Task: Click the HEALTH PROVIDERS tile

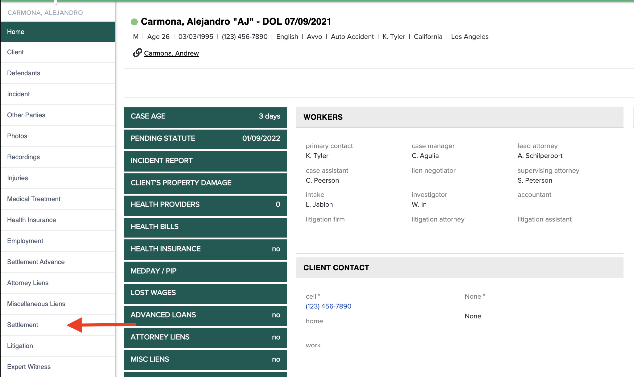Action: click(x=205, y=205)
